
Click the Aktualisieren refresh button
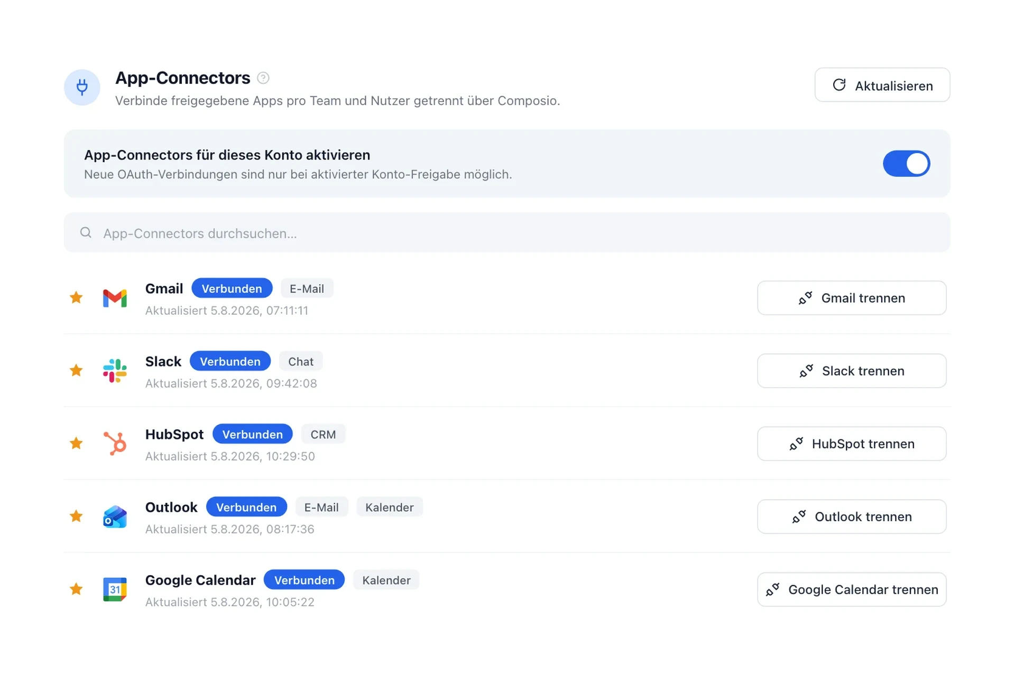(x=882, y=85)
